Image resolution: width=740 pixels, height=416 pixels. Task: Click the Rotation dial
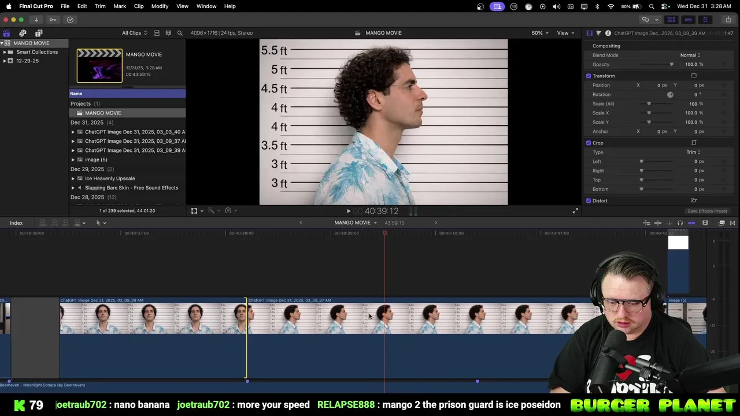(x=670, y=94)
